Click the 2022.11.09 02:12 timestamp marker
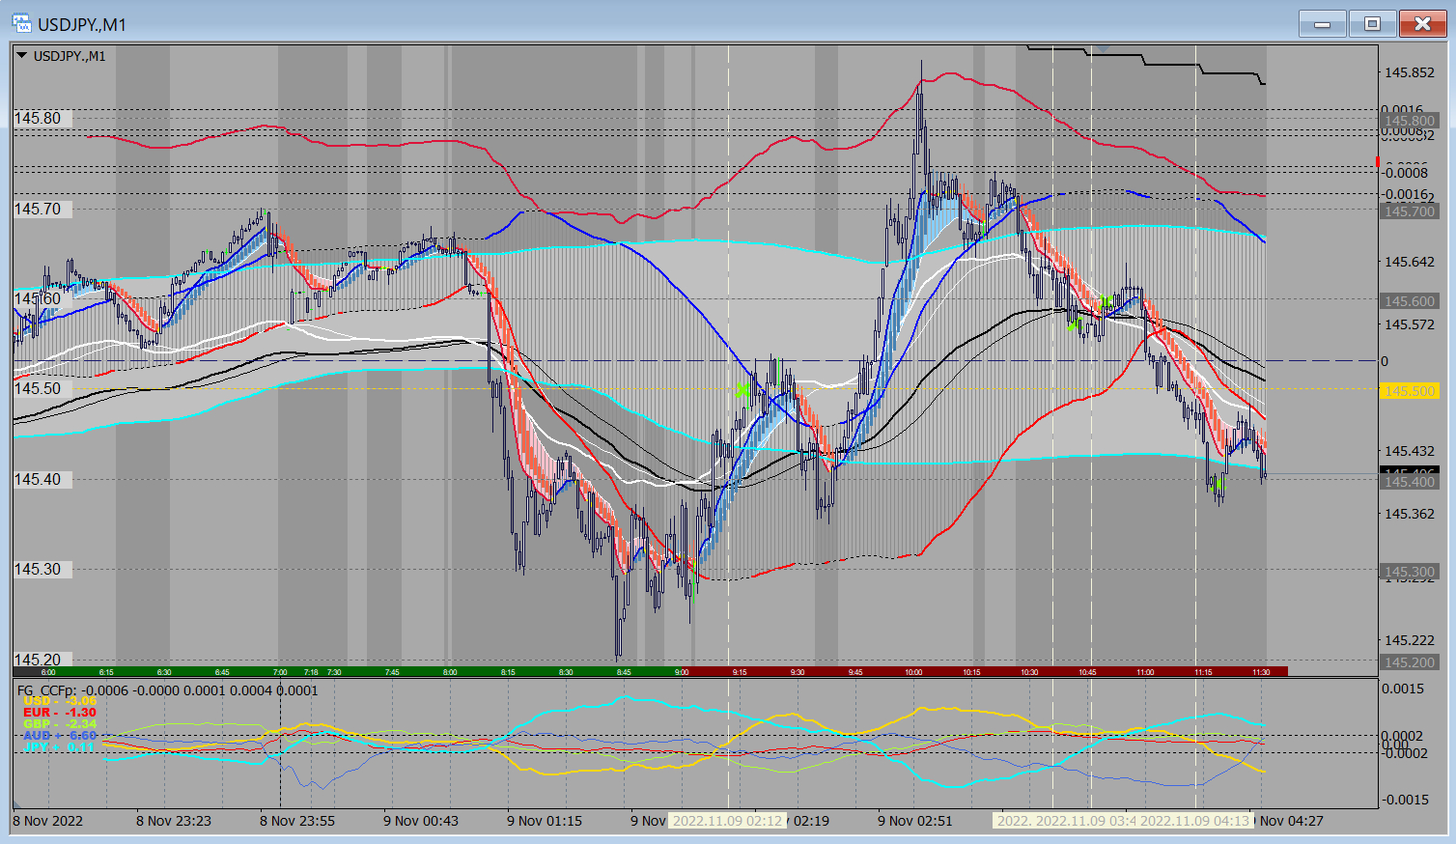The width and height of the screenshot is (1456, 844). (x=726, y=821)
